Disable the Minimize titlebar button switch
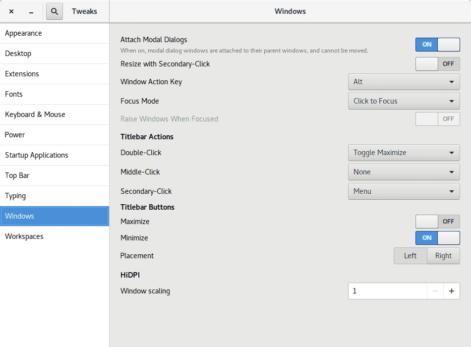Screen dimensions: 471x347 (437, 238)
